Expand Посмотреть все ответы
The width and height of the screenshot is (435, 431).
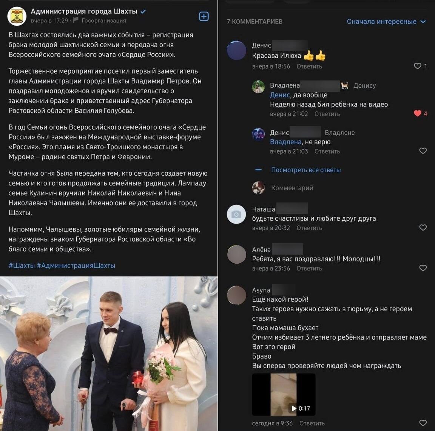306,170
